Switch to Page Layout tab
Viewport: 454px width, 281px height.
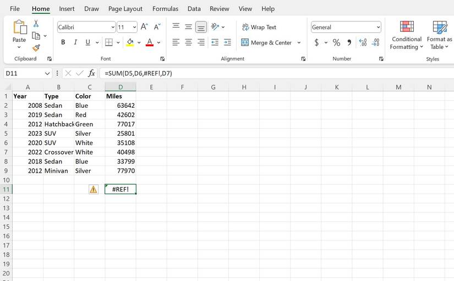click(125, 9)
